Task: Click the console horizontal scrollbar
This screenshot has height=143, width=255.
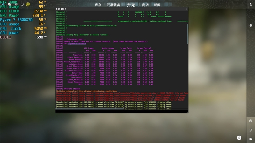Action: pyautogui.click(x=90, y=109)
